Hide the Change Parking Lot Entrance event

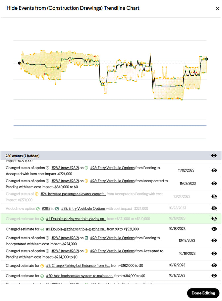tap(214, 265)
